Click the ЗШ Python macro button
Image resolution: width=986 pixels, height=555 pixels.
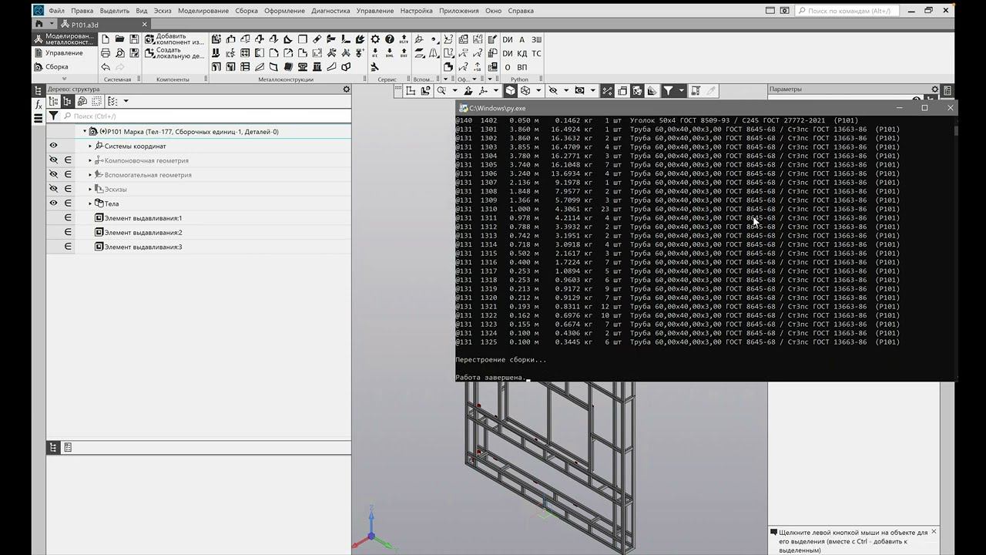(537, 40)
